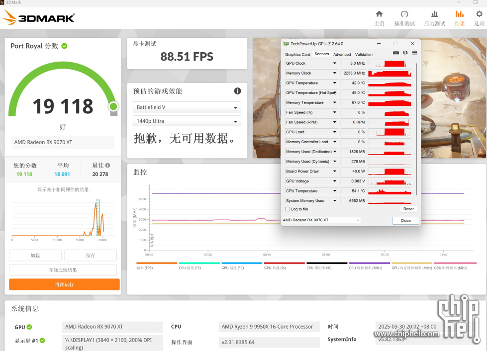Click the GPU 负载 red legend swatch
This screenshot has width=487, height=351.
[x=284, y=263]
